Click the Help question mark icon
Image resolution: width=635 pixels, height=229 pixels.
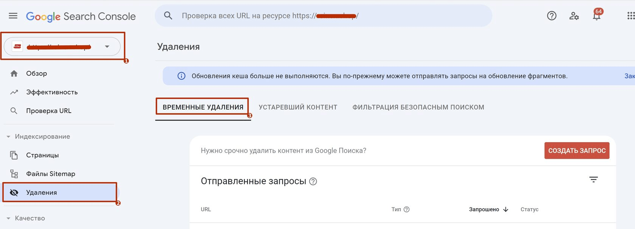click(551, 16)
